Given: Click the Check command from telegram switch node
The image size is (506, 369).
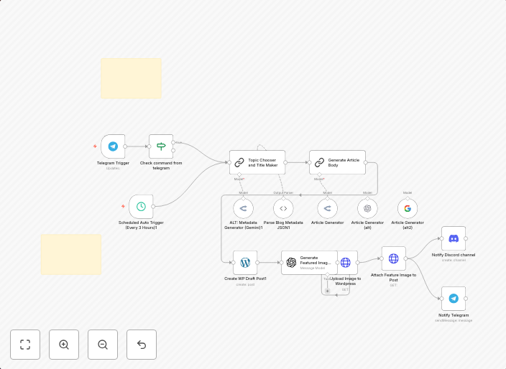Looking at the screenshot, I should pos(161,146).
